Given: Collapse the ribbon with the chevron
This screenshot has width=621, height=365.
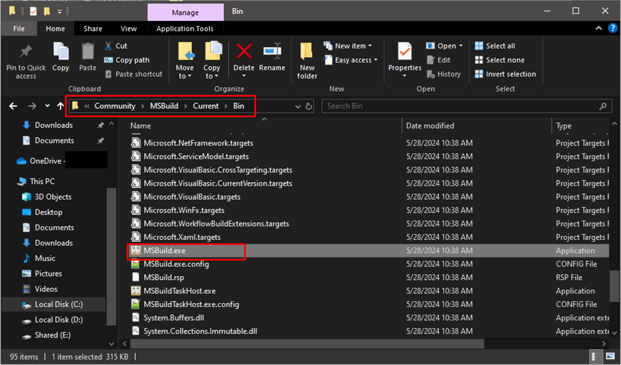Looking at the screenshot, I should point(599,28).
